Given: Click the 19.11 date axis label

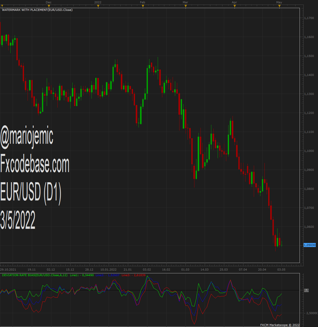Looking at the screenshot, I should 32,270.
